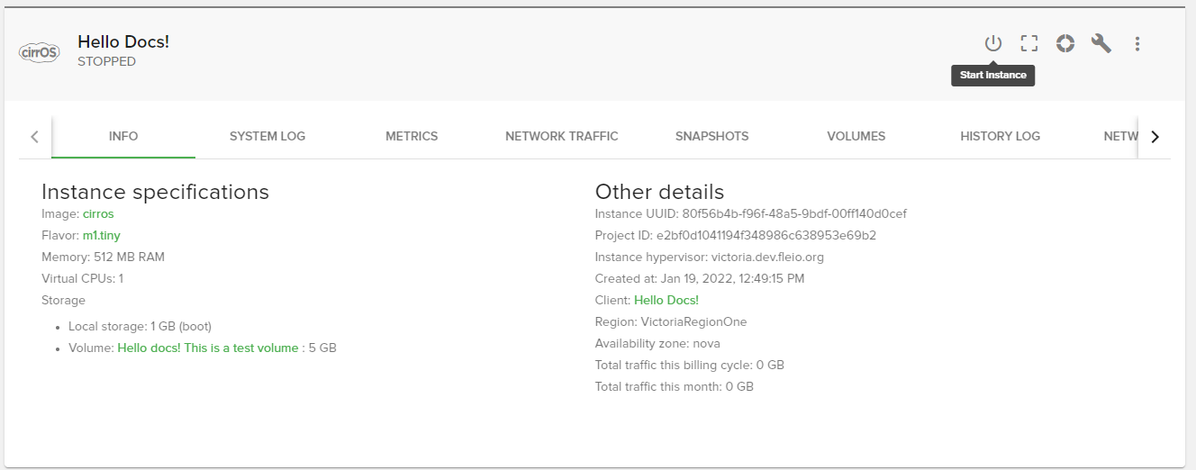Open the 'Hello docs! This is a test volume' link

(x=207, y=348)
